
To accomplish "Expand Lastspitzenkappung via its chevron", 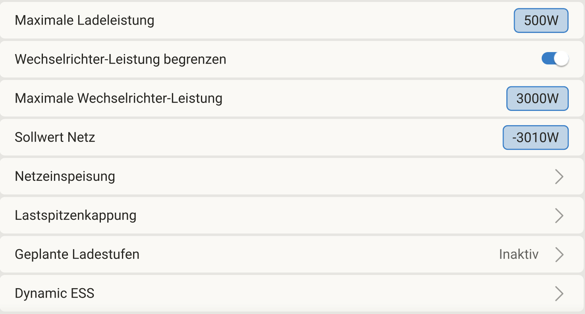I will (559, 215).
